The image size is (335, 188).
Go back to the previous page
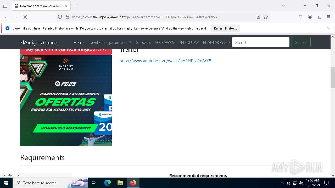[6, 17]
